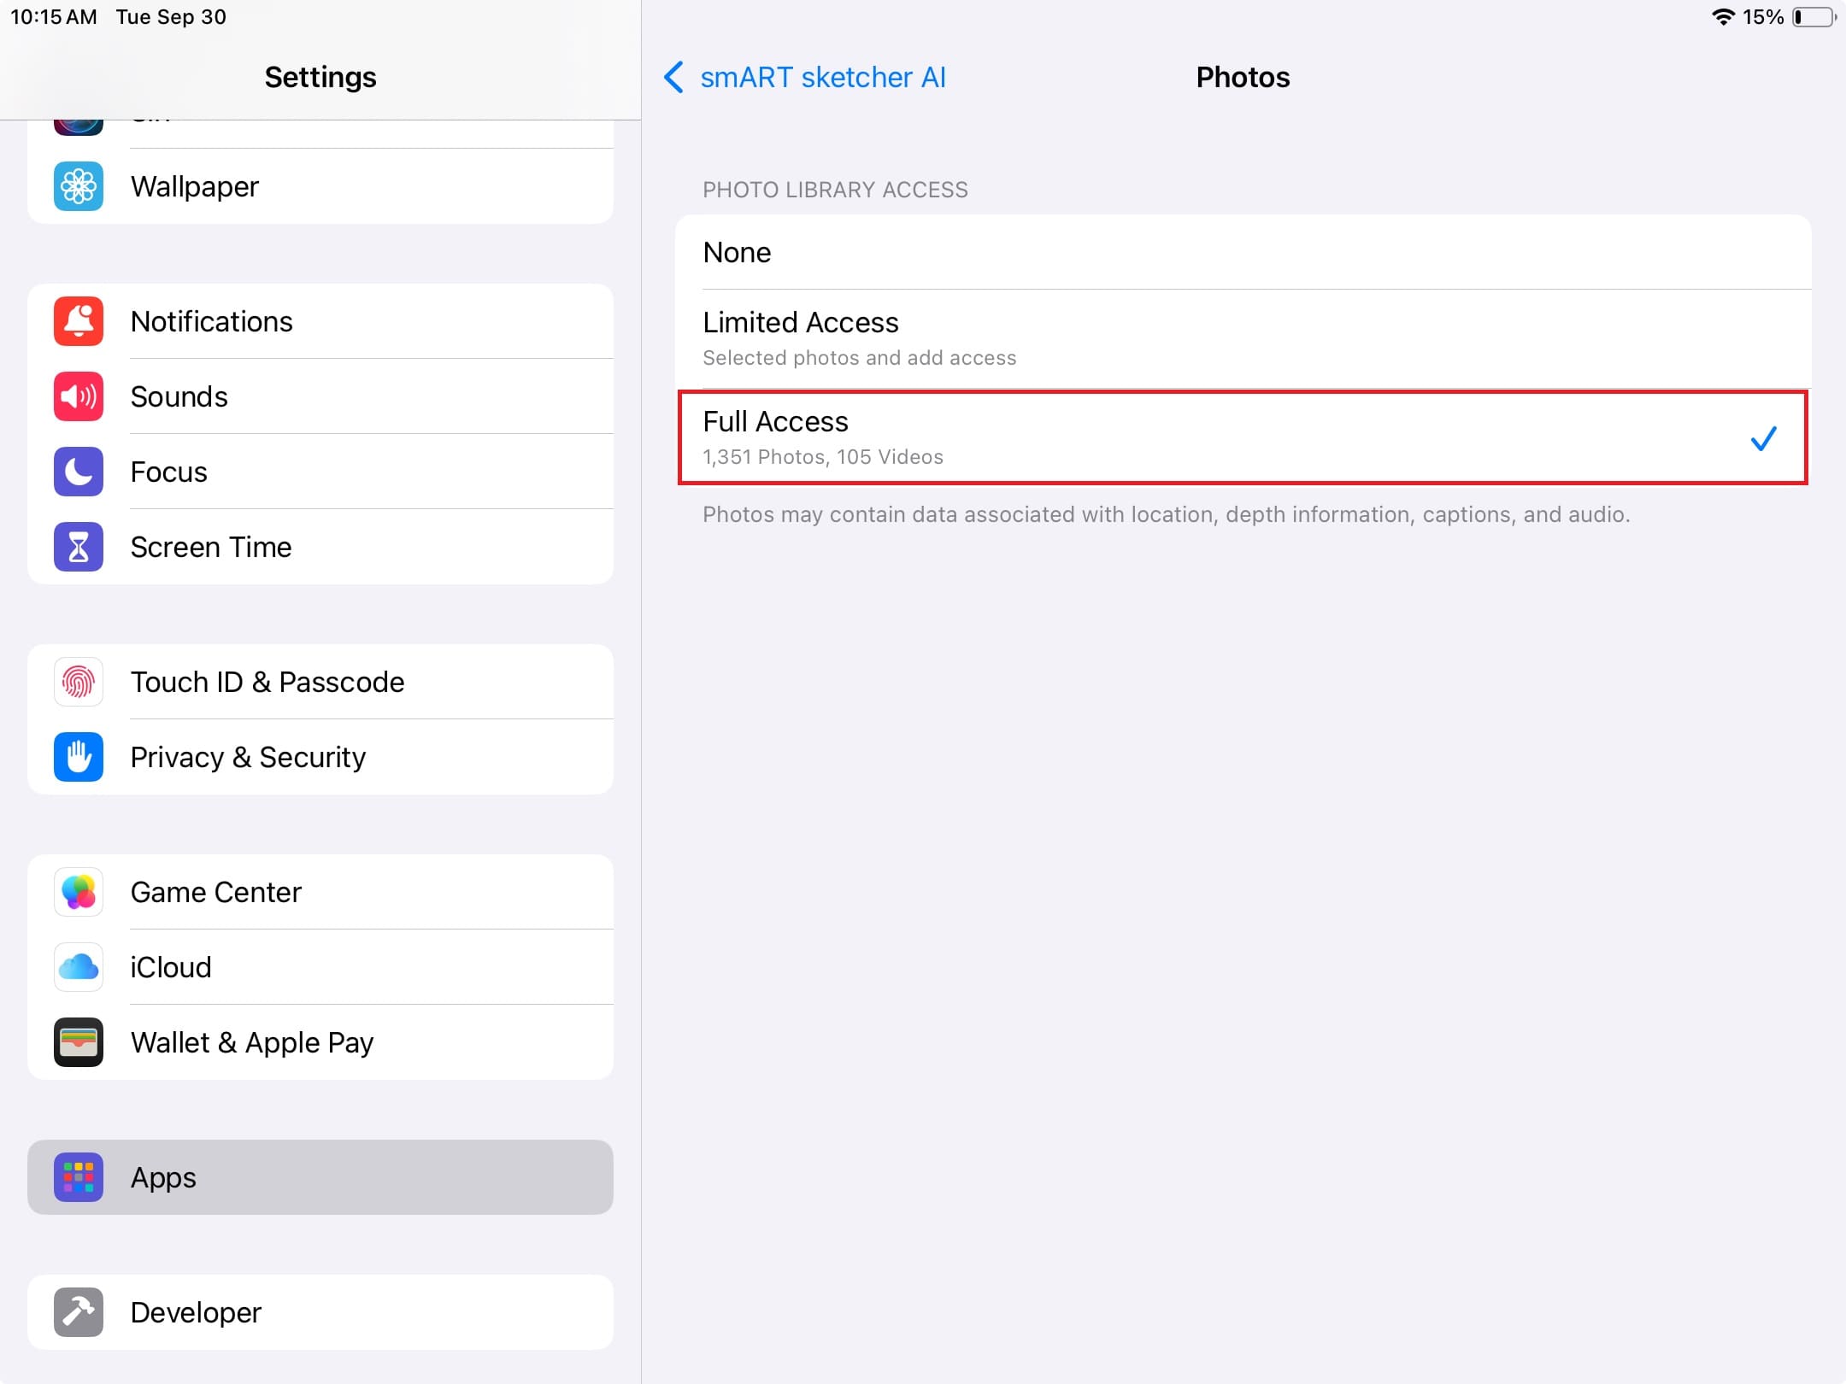Tap the Touch ID fingerprint icon
Image resolution: width=1846 pixels, height=1384 pixels.
pos(79,682)
